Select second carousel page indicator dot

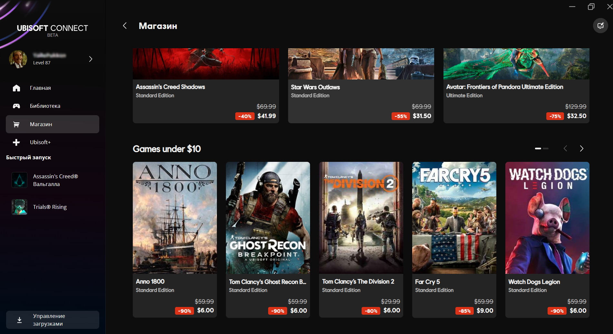pyautogui.click(x=546, y=148)
